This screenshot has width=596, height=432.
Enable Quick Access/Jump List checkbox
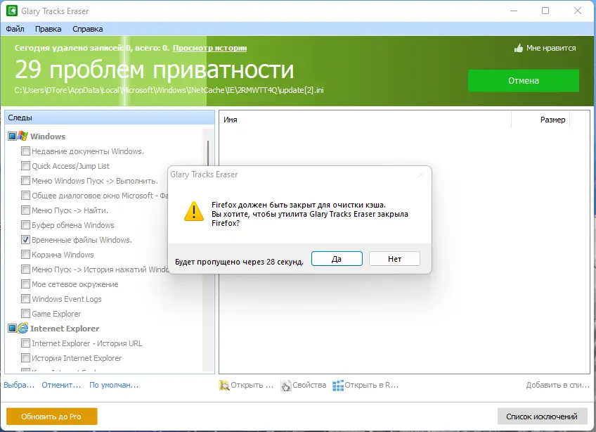(25, 165)
